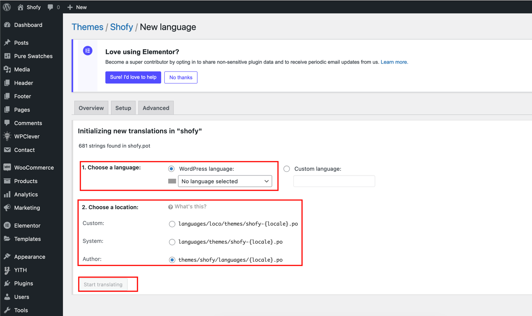Viewport: 532px width, 316px height.
Task: Open the Plugins plug icon in sidebar
Action: (7, 283)
